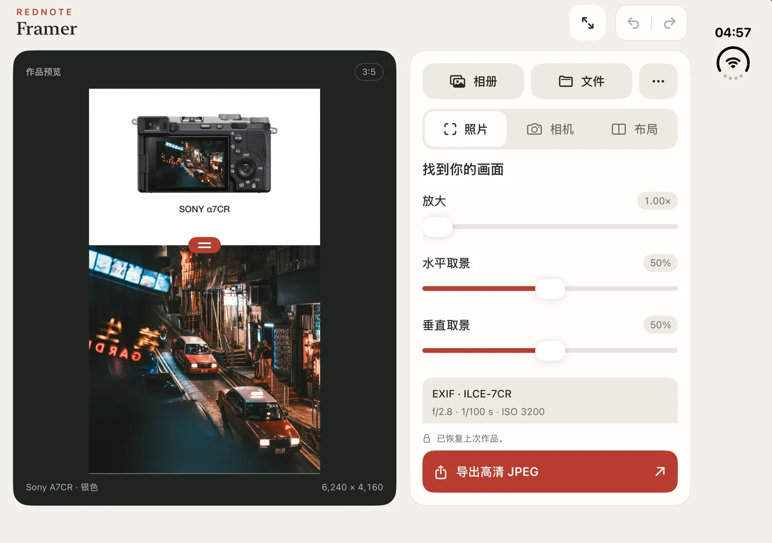Export with the 导出高清 JPEG button

coord(550,471)
